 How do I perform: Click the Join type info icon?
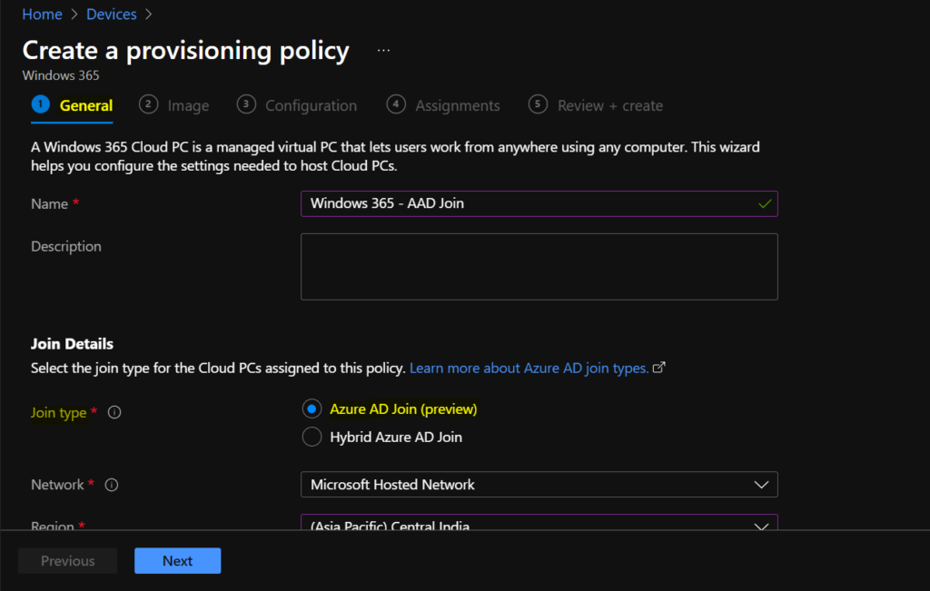coord(114,412)
